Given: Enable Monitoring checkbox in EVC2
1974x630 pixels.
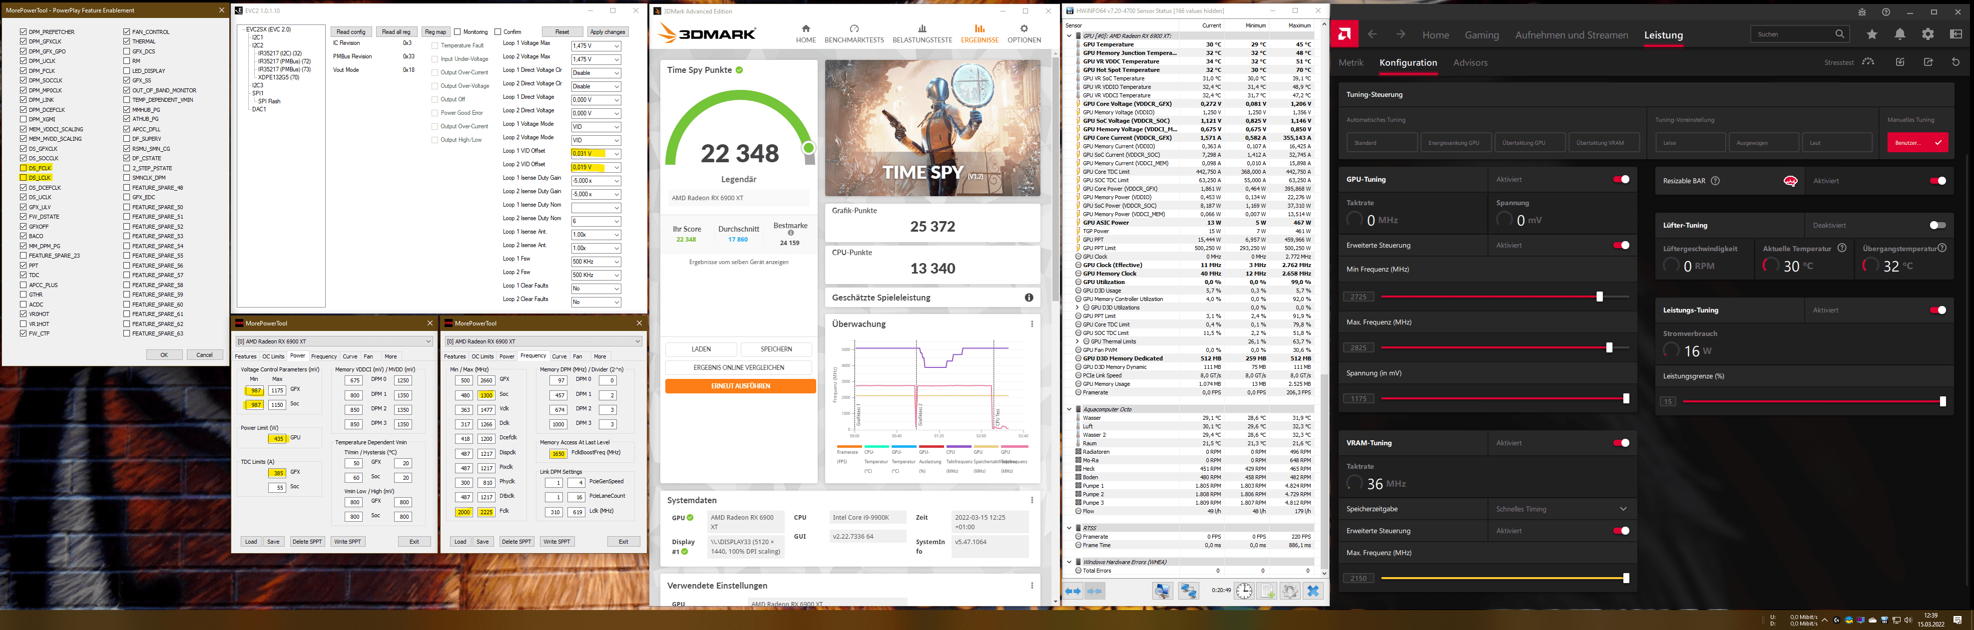Looking at the screenshot, I should (458, 32).
